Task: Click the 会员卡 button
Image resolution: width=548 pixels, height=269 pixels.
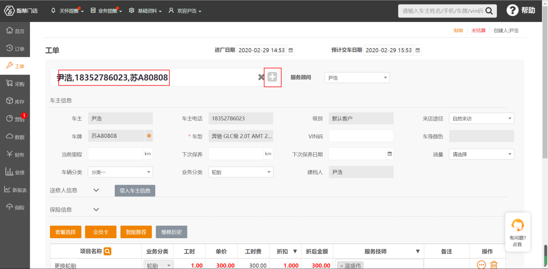Action: coord(101,232)
